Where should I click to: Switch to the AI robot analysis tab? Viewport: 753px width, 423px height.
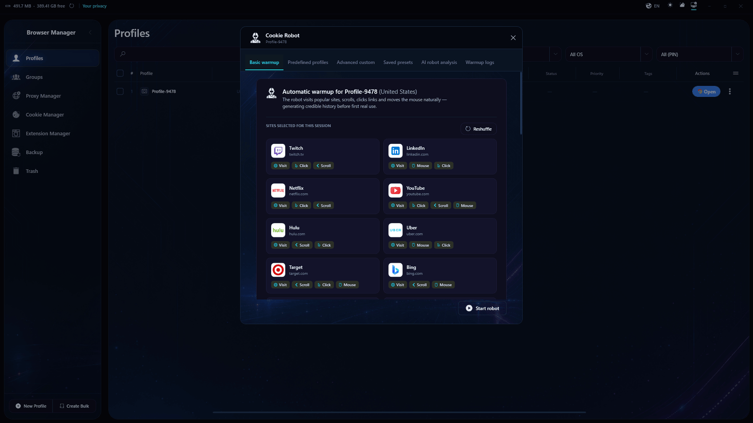[x=439, y=63]
